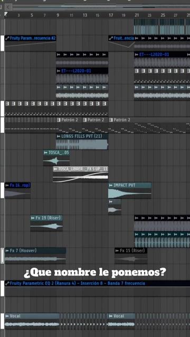Toggle mute switch of the Fx 7 (Hoover) track
190x337 pixels.
point(2,256)
